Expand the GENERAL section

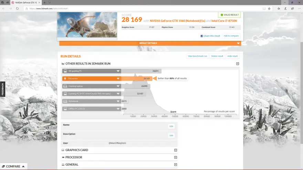176,165
